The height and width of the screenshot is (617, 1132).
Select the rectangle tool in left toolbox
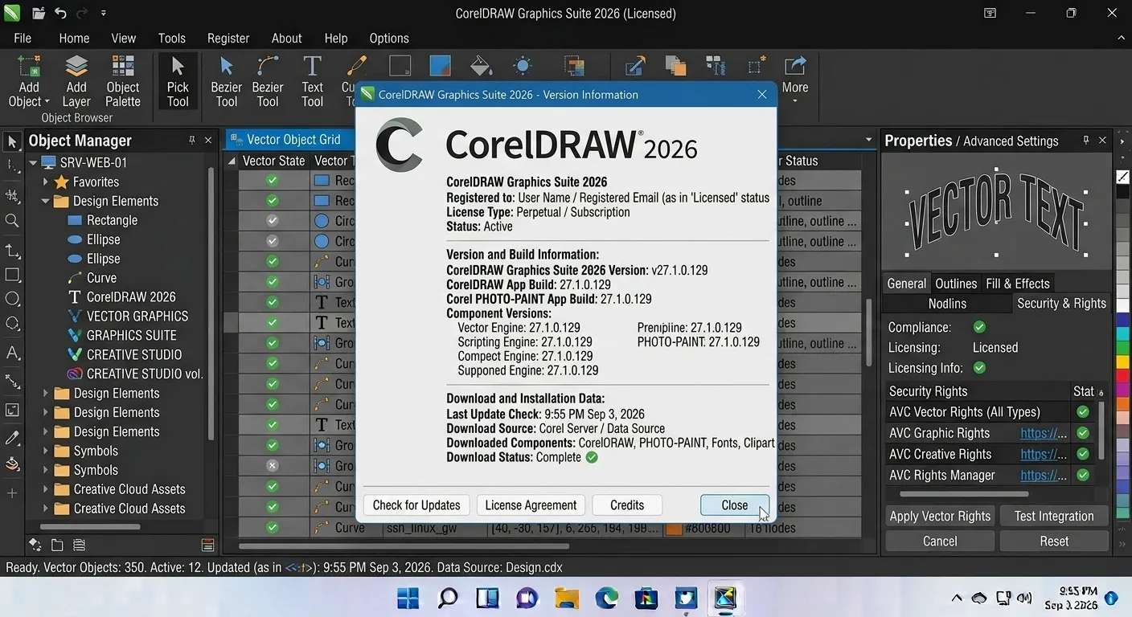[x=12, y=275]
